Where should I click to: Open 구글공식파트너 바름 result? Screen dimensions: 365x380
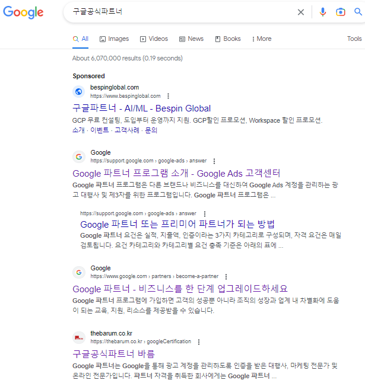(x=113, y=354)
